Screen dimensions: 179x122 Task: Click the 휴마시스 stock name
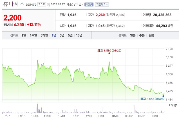click(x=14, y=4)
